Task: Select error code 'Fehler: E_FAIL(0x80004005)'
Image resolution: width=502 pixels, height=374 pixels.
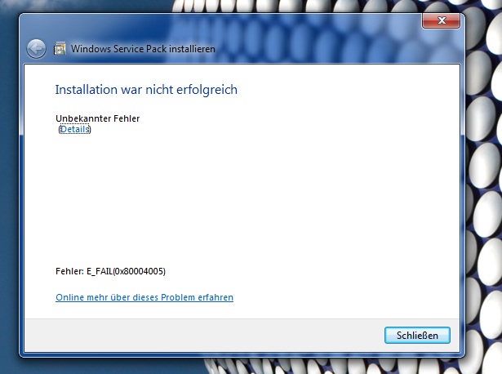Action: click(110, 271)
